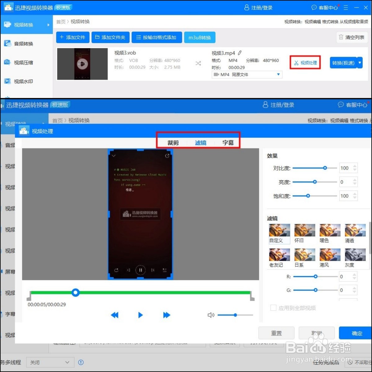
Task: Click the 添加文件 button
Action: 73,37
